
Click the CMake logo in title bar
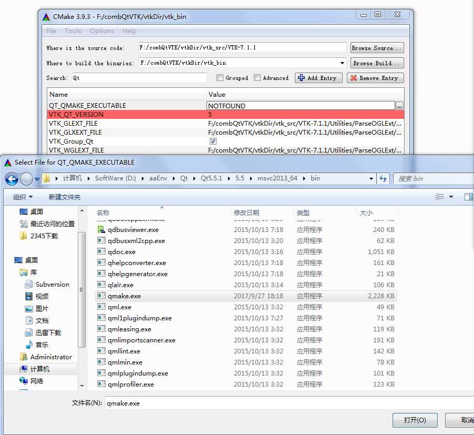tap(46, 17)
